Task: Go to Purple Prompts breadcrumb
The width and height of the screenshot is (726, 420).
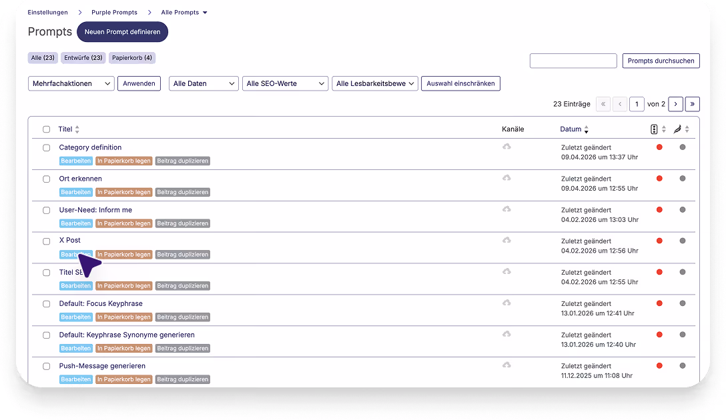Action: (x=114, y=13)
